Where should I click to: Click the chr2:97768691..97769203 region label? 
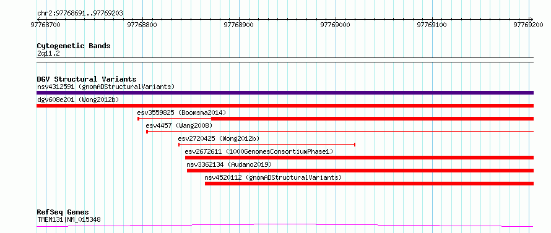[x=80, y=14]
